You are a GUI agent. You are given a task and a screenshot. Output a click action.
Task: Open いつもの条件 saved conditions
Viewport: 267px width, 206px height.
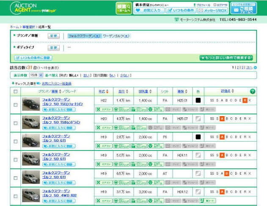coord(181,11)
